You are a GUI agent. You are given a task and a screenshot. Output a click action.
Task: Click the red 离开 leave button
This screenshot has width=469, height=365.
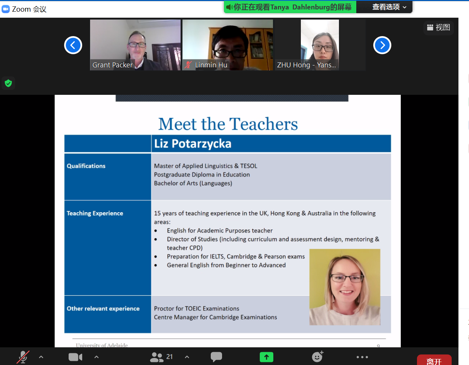pyautogui.click(x=434, y=360)
